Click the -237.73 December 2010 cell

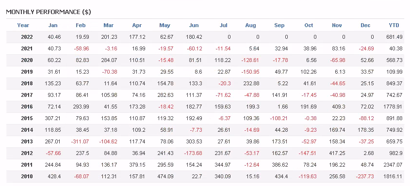coord(364,177)
